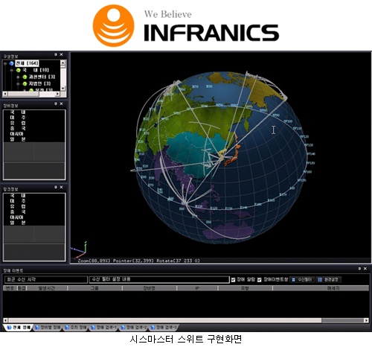Sort by the IP column header
Viewport: 372px width, 347px height.
click(197, 288)
